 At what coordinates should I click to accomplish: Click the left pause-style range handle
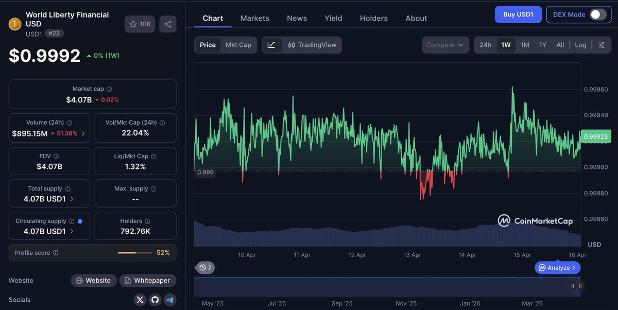pyautogui.click(x=573, y=286)
